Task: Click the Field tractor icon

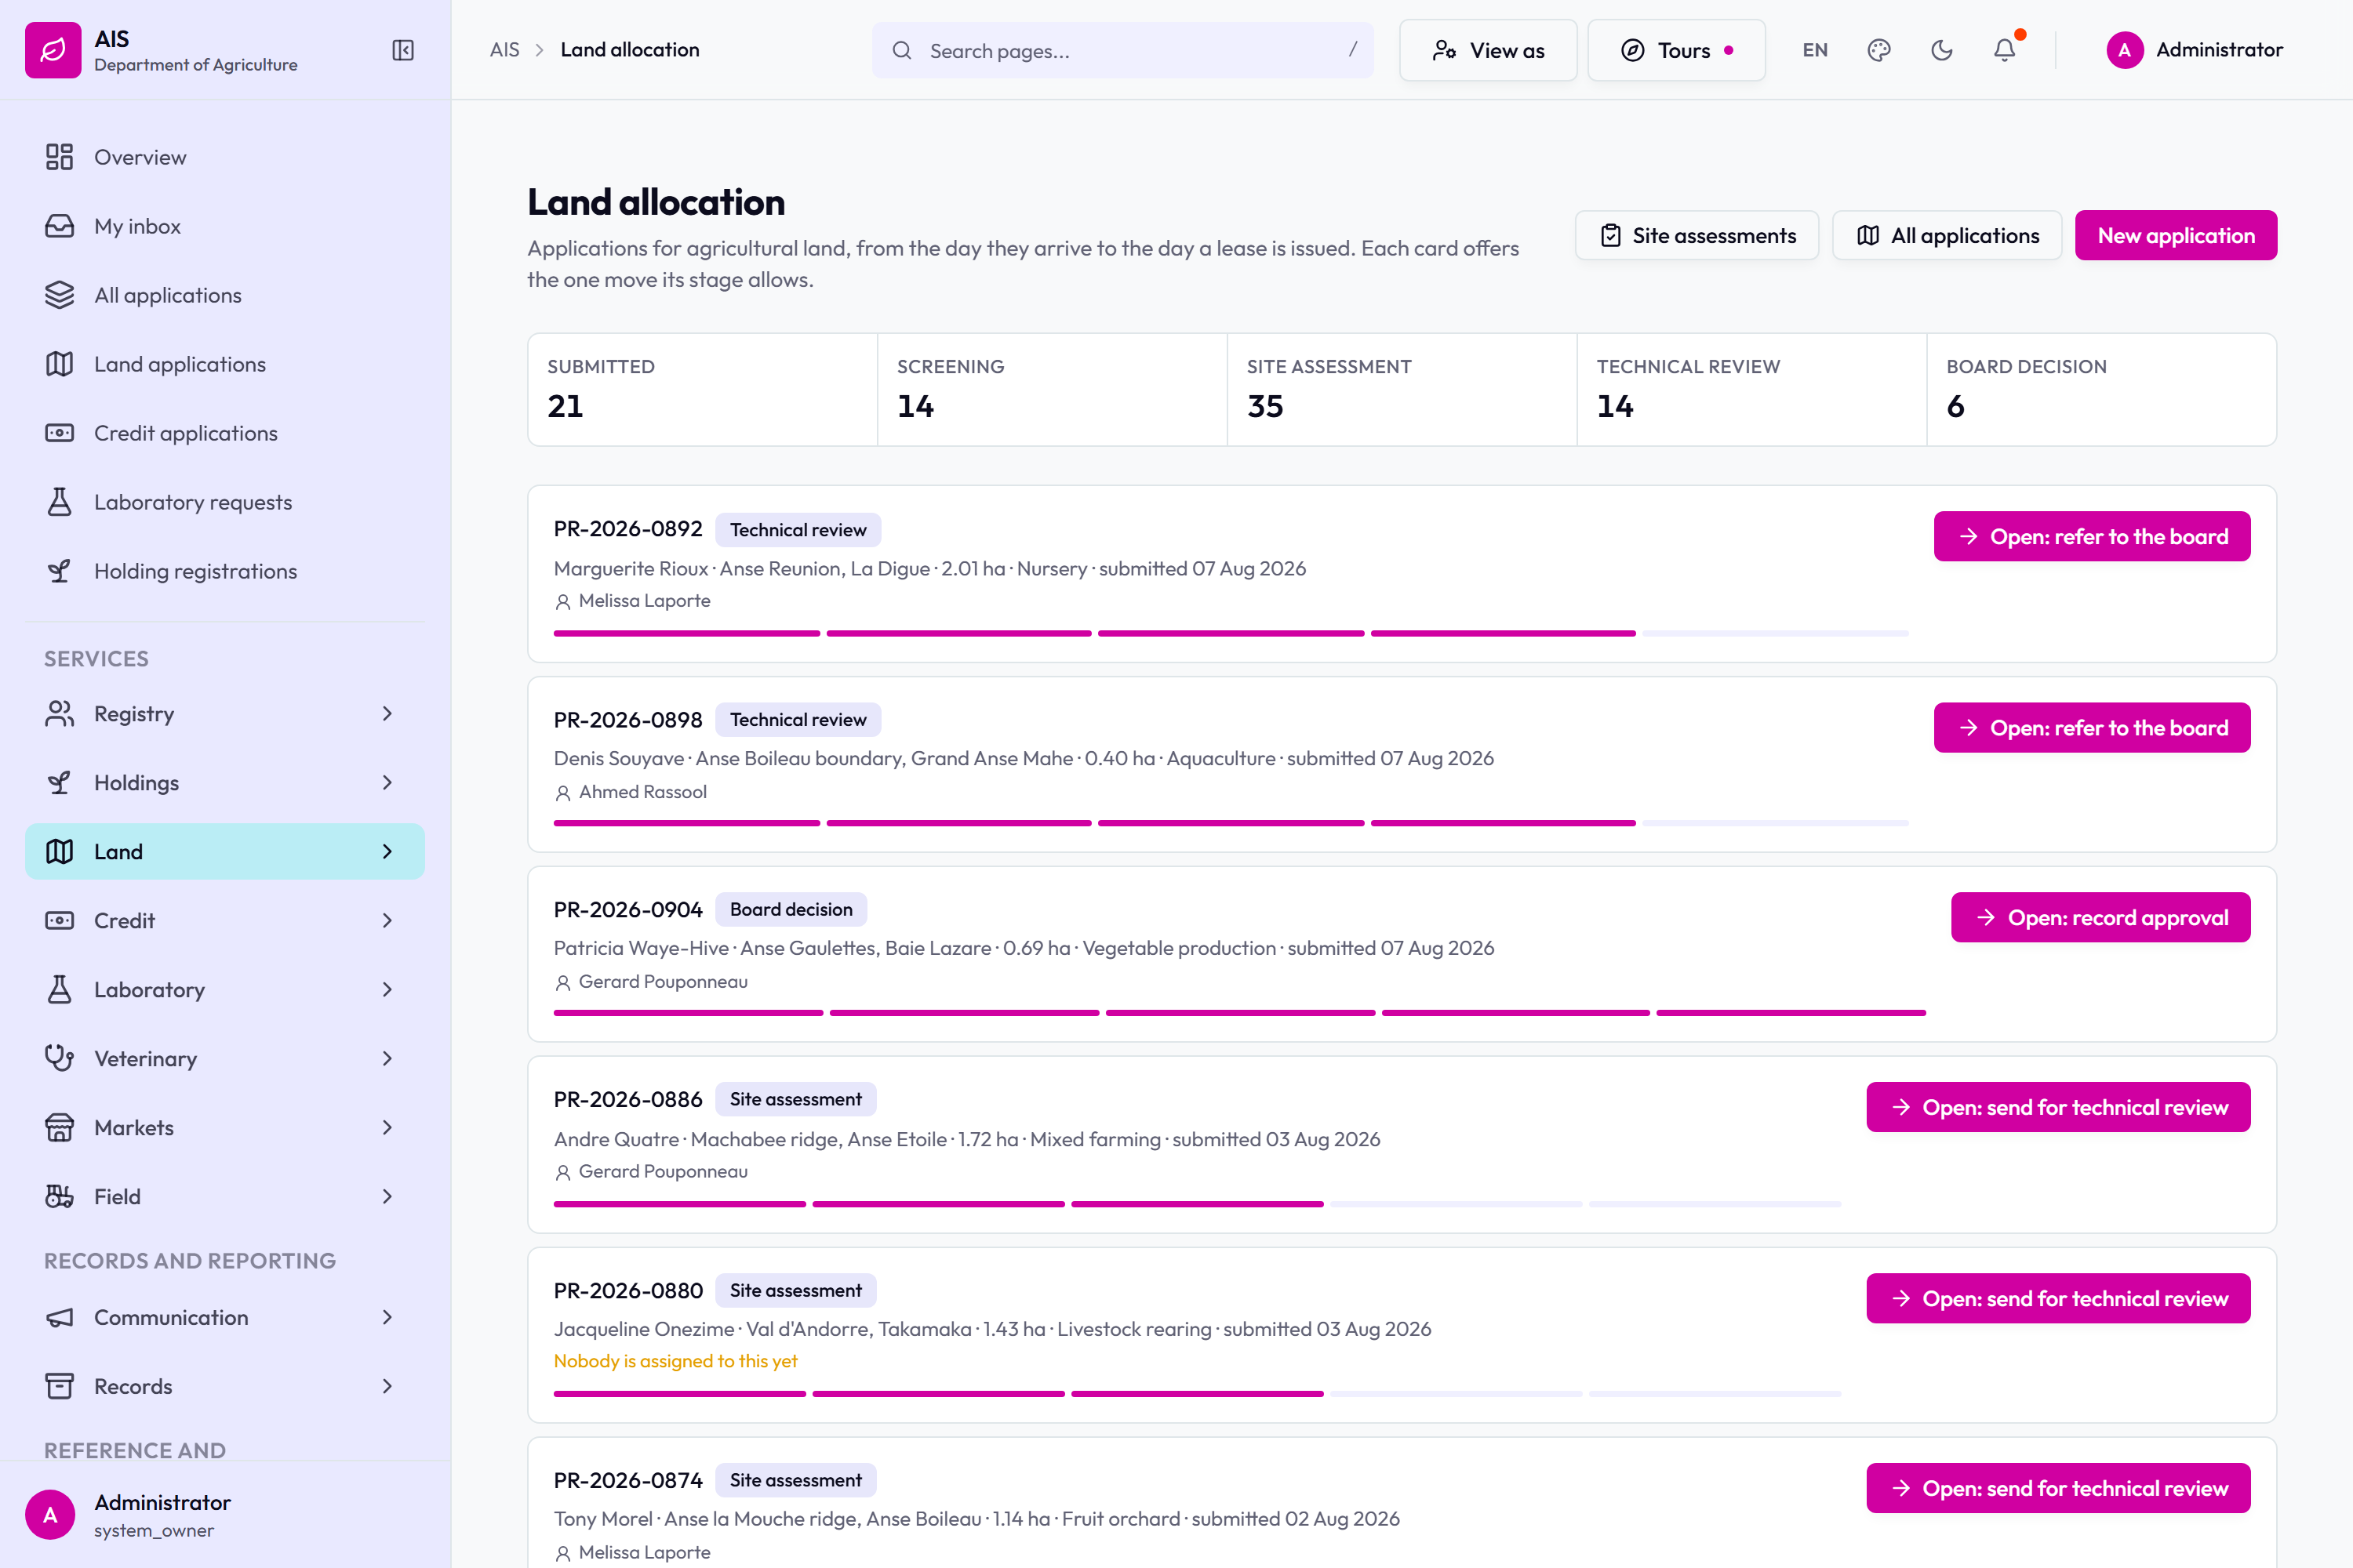Action: tap(59, 1197)
